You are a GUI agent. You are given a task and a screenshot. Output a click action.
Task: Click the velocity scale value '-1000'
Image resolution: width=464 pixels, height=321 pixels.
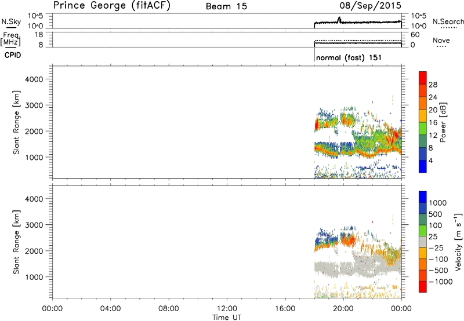point(440,282)
